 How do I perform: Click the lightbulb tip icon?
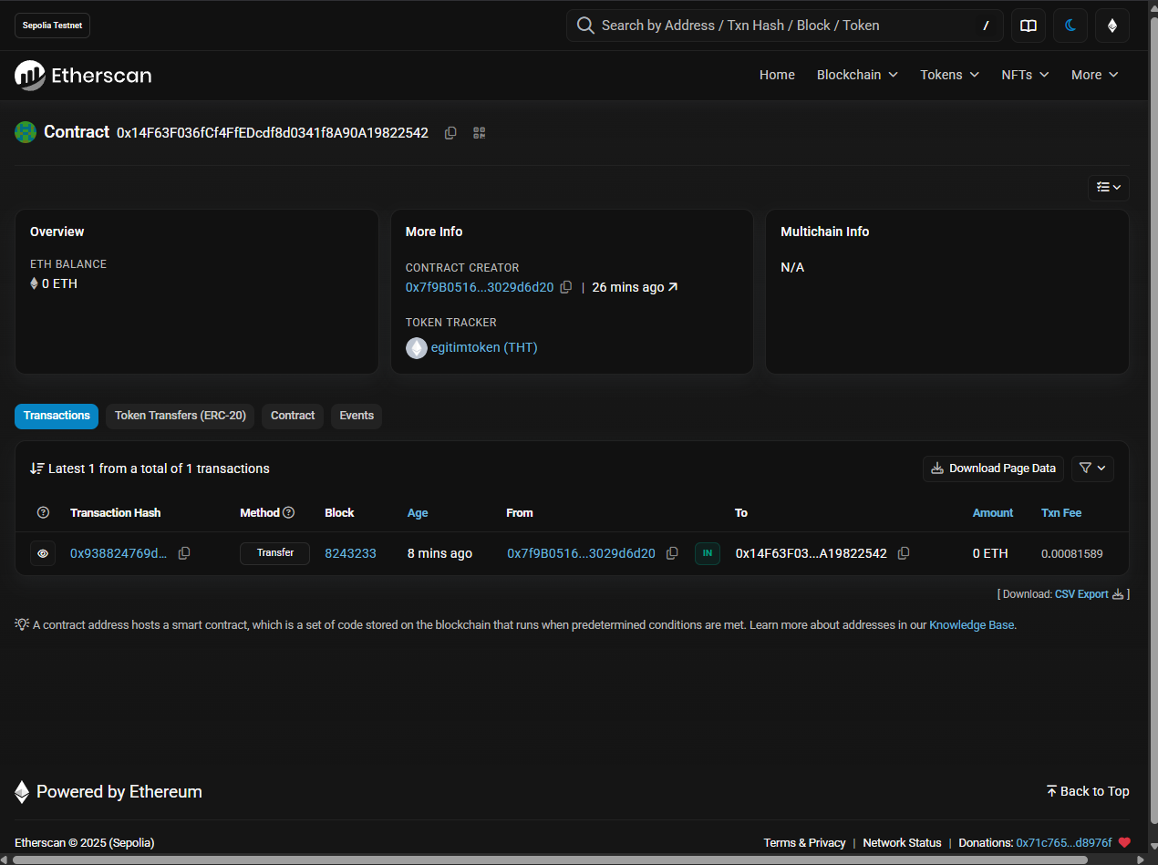[22, 624]
